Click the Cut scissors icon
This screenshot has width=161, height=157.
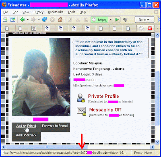(78, 20)
